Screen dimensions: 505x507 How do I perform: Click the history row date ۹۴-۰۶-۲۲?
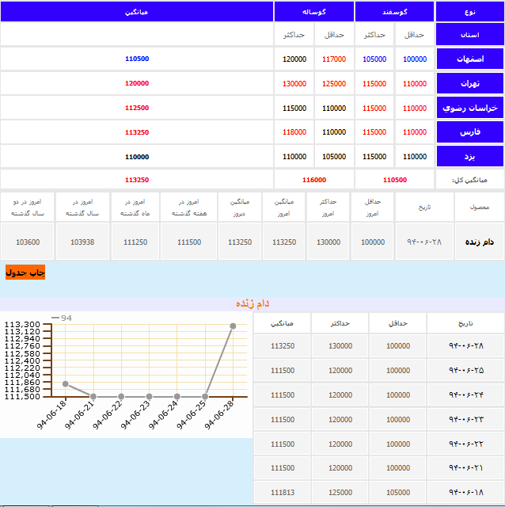click(x=465, y=444)
